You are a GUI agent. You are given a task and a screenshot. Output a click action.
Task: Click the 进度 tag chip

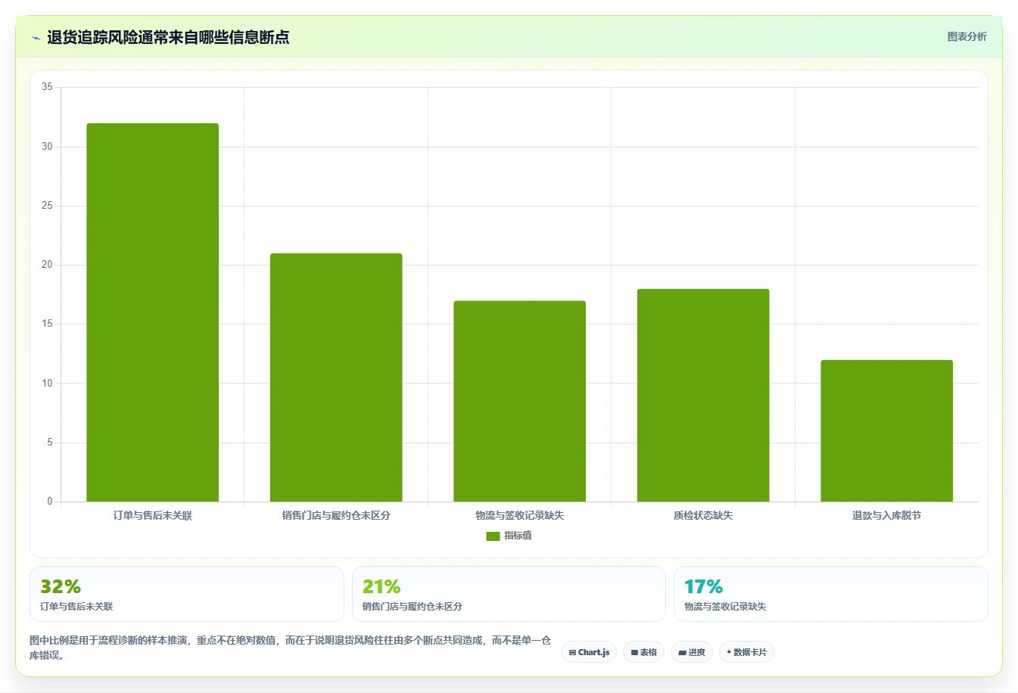pos(692,652)
